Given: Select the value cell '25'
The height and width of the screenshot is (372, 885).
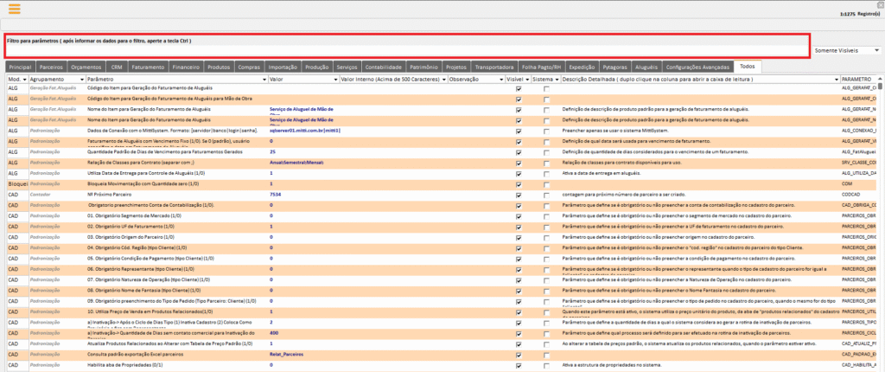Looking at the screenshot, I should point(303,152).
